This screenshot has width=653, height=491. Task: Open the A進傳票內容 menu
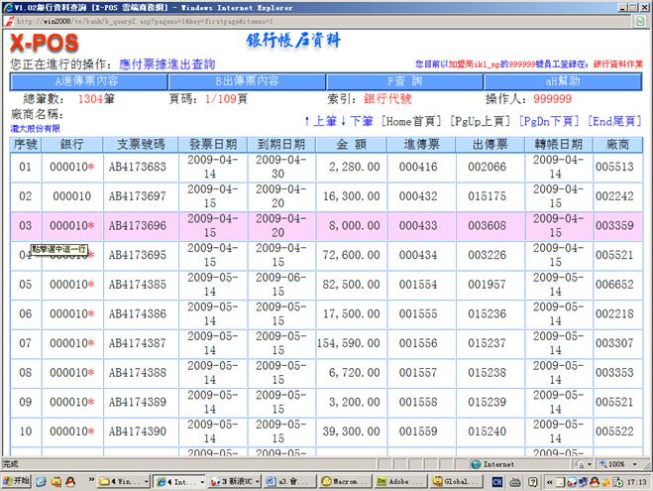(87, 81)
